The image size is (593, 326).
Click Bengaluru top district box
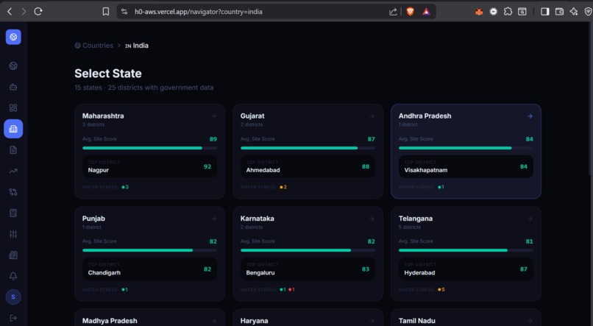[308, 269]
